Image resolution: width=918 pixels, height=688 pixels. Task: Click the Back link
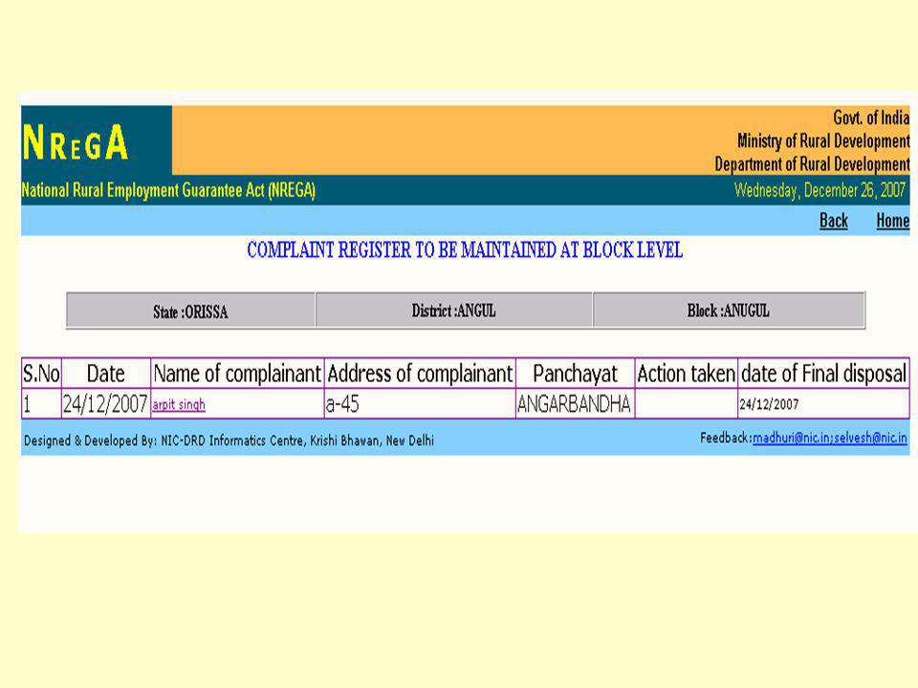[x=833, y=221]
